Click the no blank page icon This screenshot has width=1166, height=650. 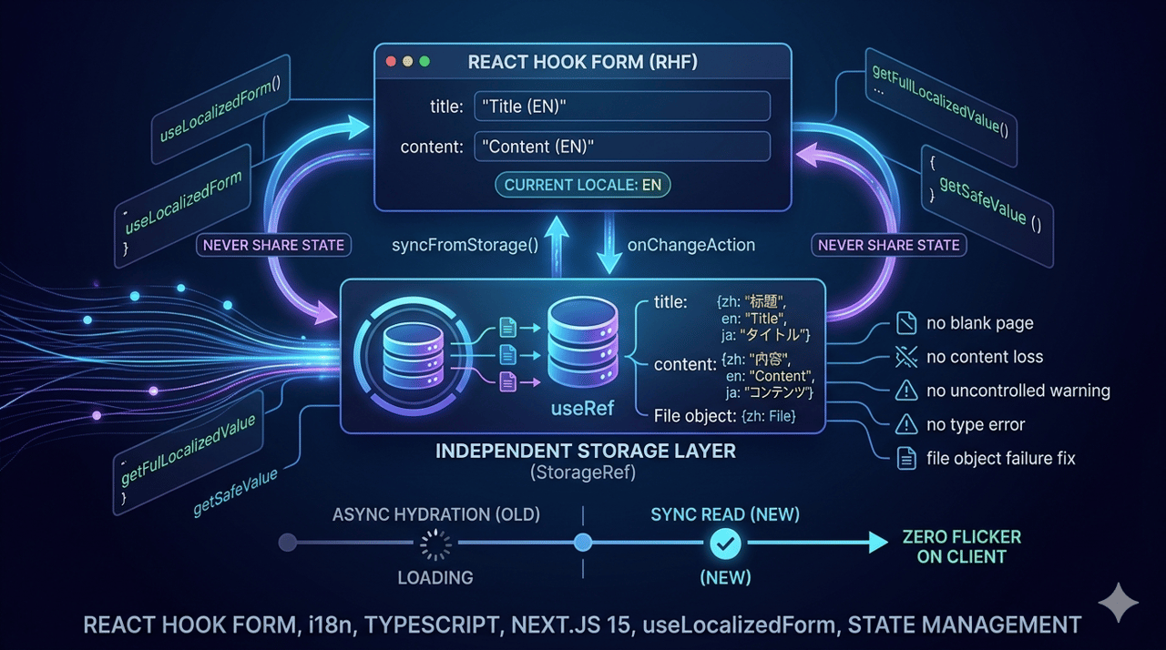905,322
